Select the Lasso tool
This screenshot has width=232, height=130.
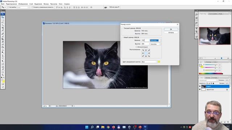[x=3, y=22]
